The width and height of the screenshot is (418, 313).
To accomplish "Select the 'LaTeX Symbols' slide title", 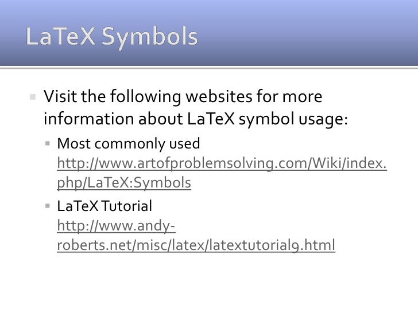I will point(112,37).
